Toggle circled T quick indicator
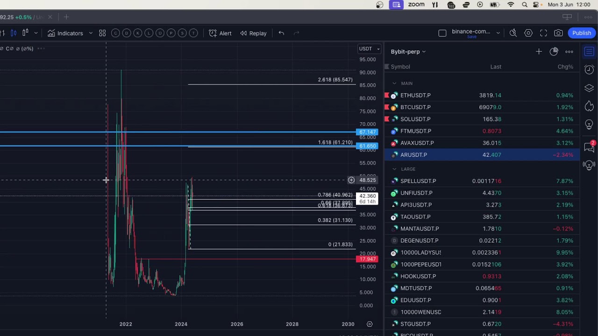This screenshot has height=336, width=598. [193, 33]
